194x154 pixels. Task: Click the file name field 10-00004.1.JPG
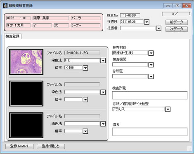(x=82, y=53)
